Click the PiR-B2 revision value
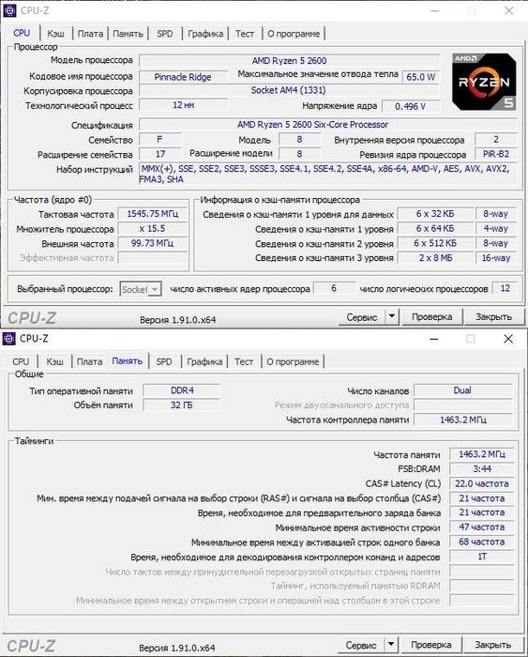Viewport: 528px width, 657px height. click(x=496, y=154)
